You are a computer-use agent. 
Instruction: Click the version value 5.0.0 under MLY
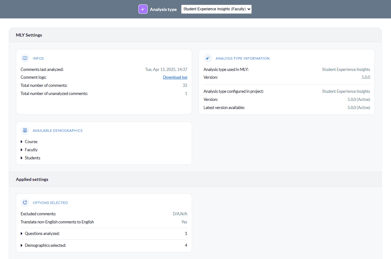pos(366,77)
